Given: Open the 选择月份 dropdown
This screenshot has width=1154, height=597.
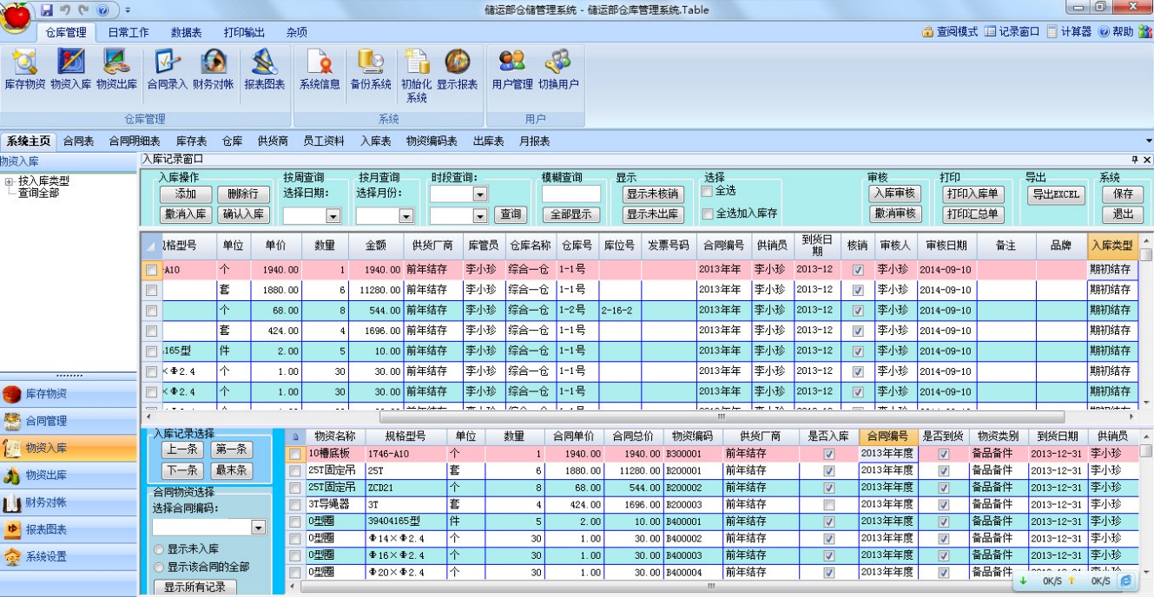Looking at the screenshot, I should point(407,215).
